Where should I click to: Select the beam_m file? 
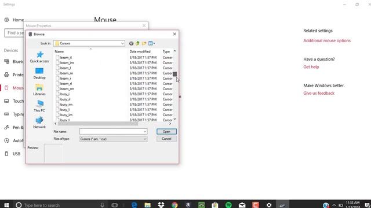click(x=67, y=73)
